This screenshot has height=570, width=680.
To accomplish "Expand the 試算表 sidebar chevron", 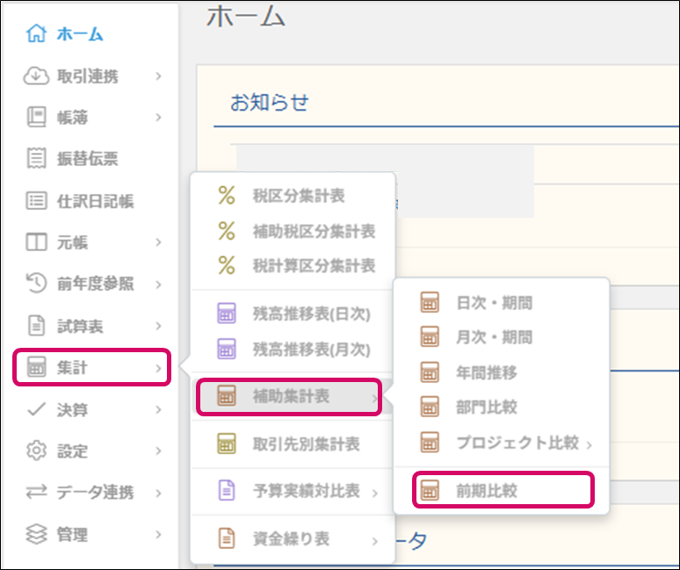I will (x=159, y=327).
